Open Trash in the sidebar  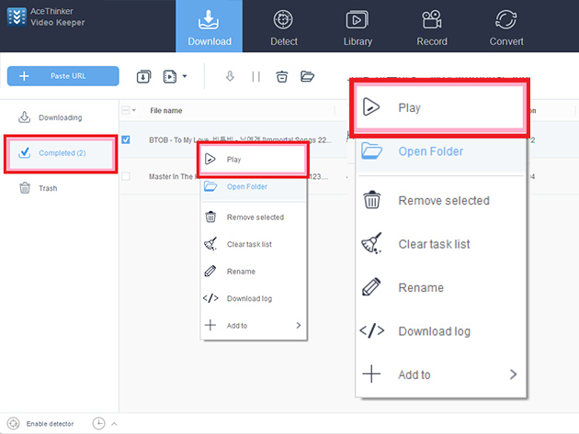[x=47, y=188]
